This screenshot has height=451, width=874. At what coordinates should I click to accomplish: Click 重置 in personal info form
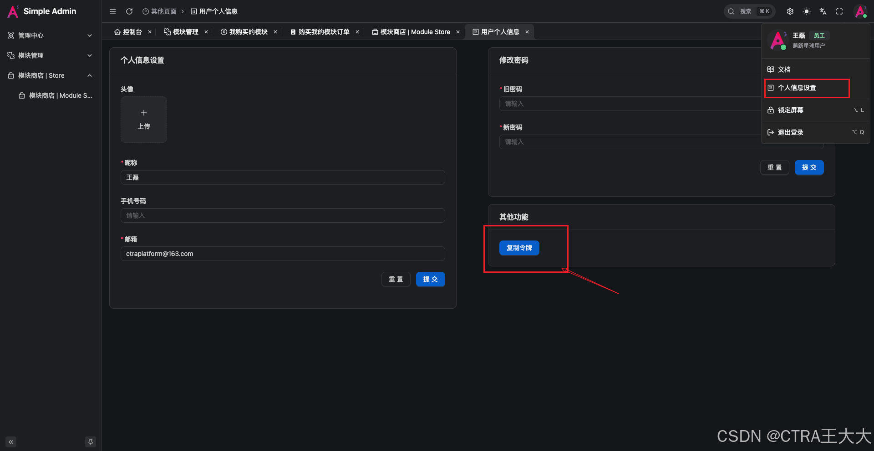tap(396, 279)
